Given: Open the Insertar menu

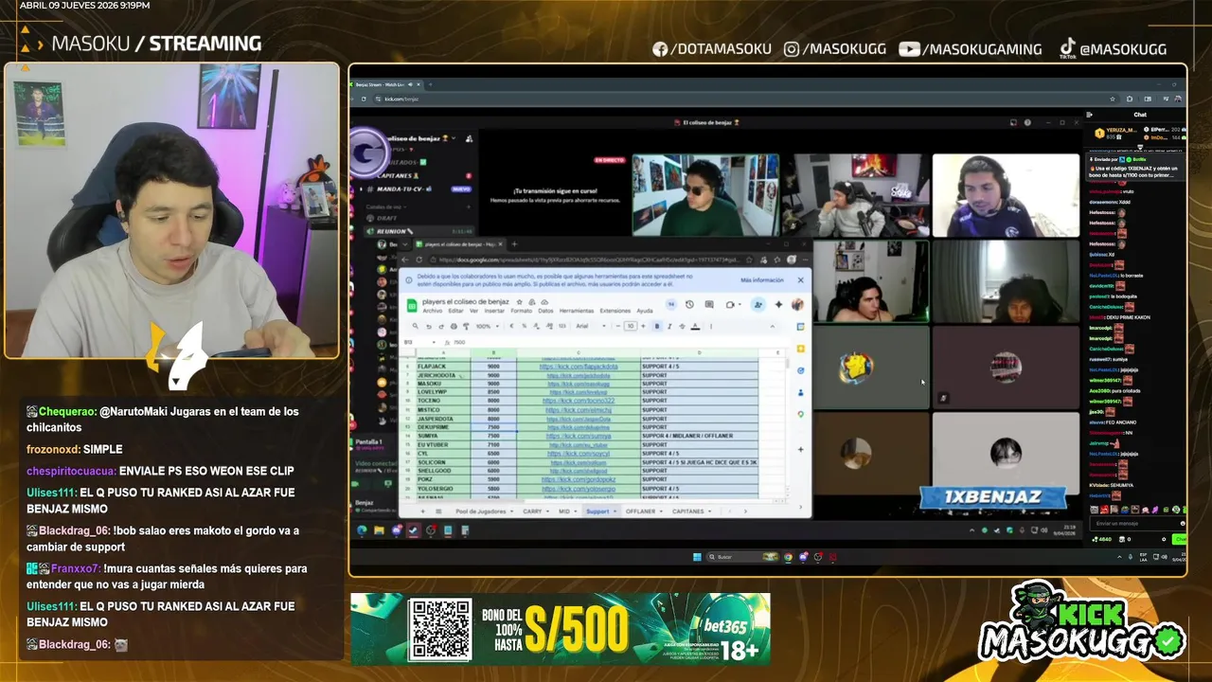Looking at the screenshot, I should point(494,311).
